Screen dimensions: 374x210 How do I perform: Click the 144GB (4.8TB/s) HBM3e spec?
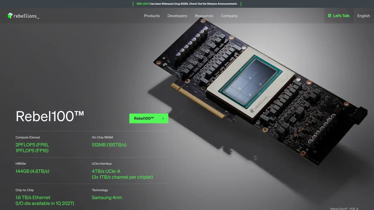pos(32,171)
